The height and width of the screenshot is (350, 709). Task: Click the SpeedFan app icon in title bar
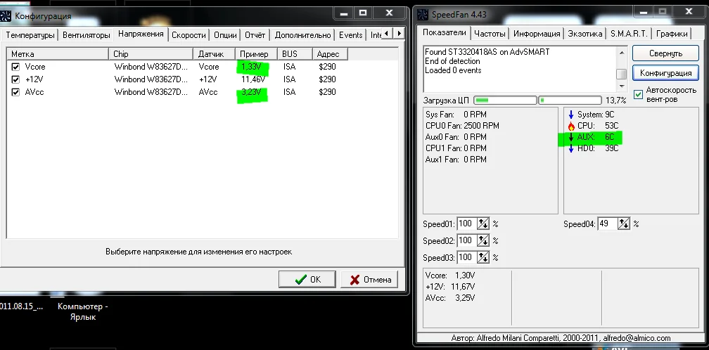[422, 15]
